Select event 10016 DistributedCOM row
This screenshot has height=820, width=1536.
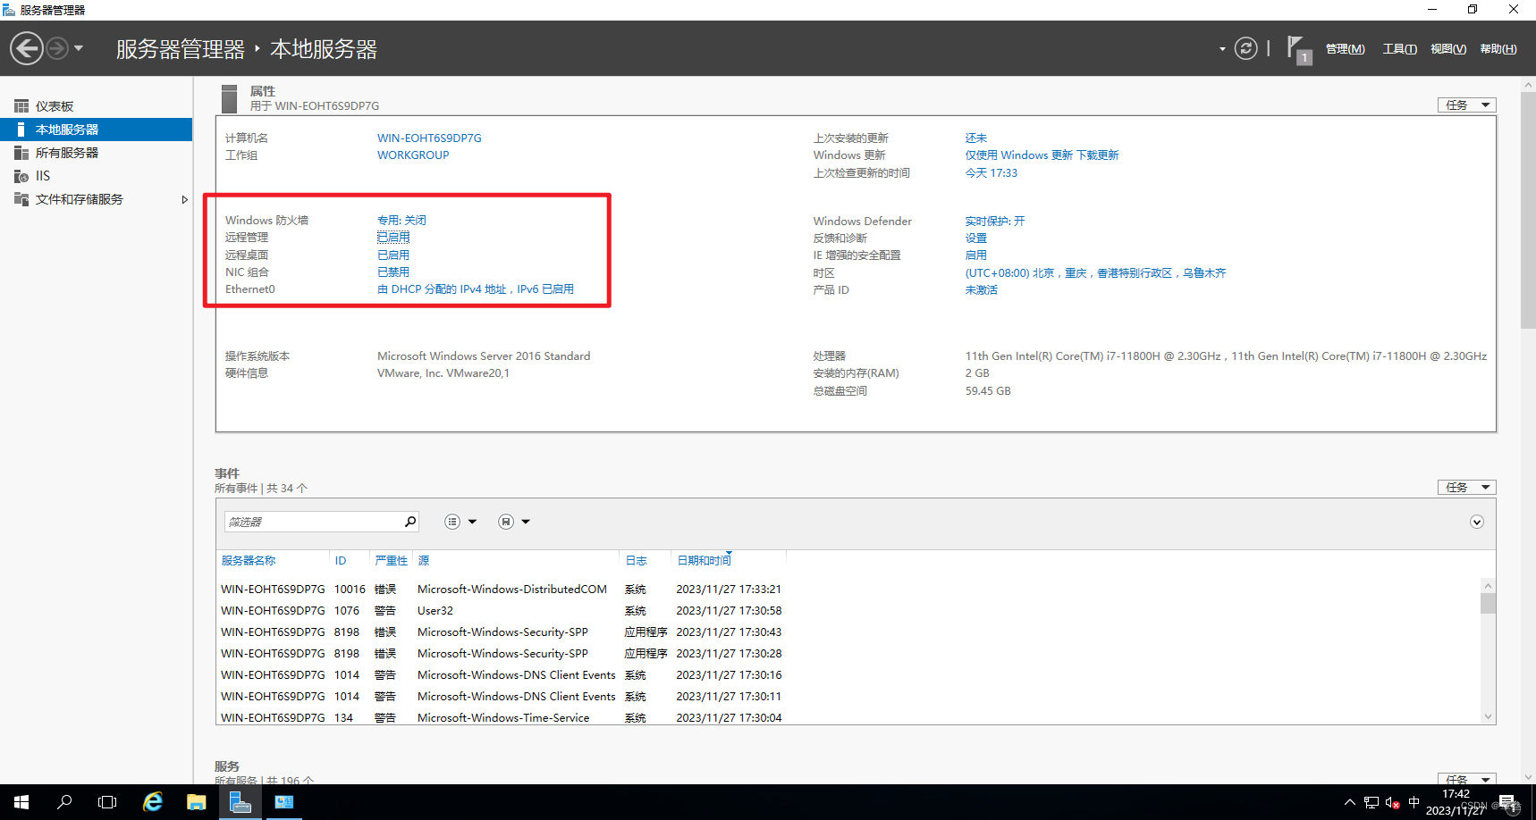(x=502, y=590)
